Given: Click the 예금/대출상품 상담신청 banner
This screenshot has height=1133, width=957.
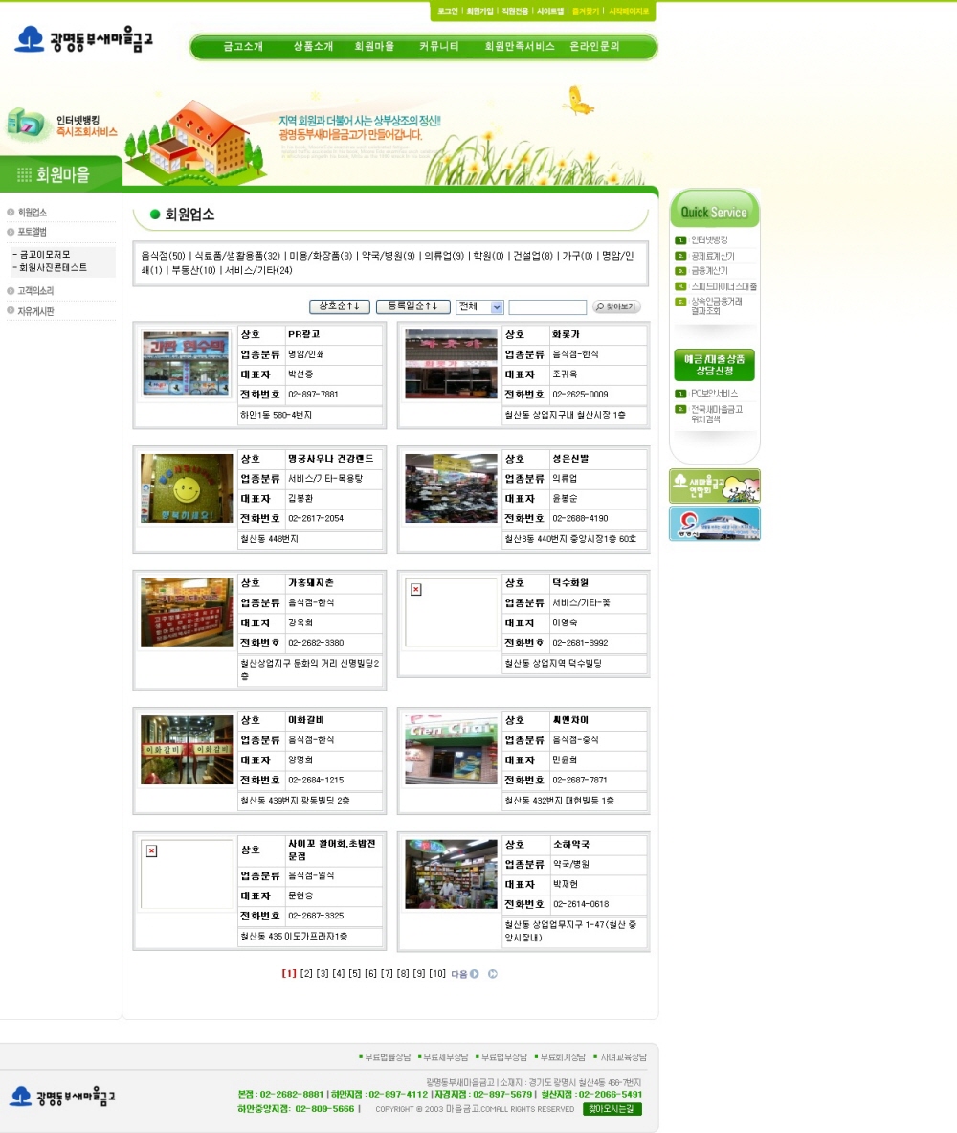Looking at the screenshot, I should pyautogui.click(x=714, y=364).
